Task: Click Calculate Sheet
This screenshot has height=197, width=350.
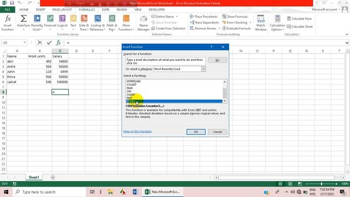Action: [300, 27]
